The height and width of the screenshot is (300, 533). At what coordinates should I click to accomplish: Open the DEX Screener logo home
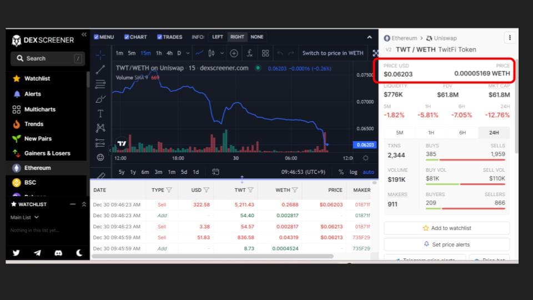coord(43,40)
